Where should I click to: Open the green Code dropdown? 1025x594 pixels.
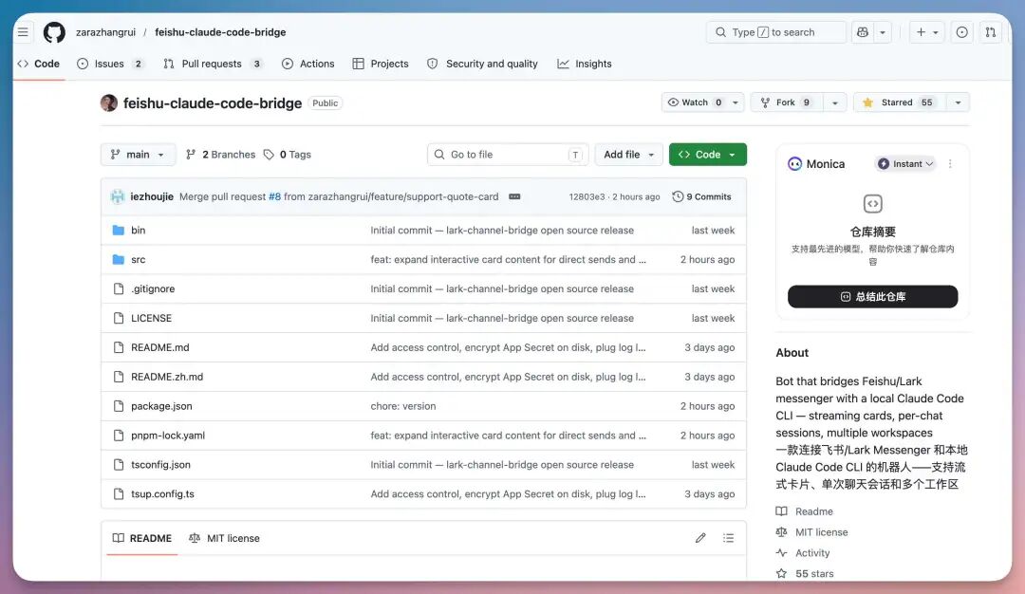tap(707, 155)
